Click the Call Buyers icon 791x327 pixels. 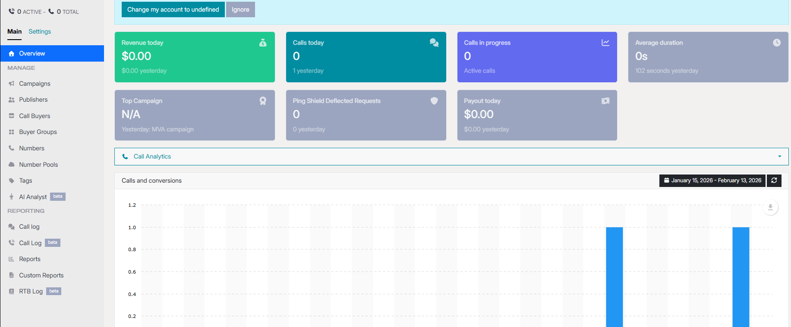[x=12, y=116]
